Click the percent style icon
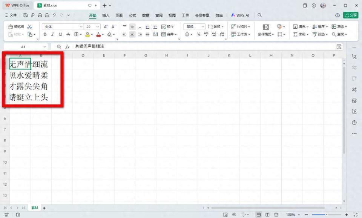 click(x=198, y=34)
